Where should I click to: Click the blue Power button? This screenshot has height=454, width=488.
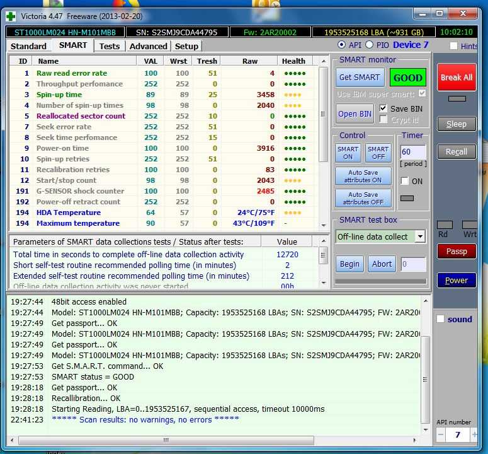coord(457,281)
